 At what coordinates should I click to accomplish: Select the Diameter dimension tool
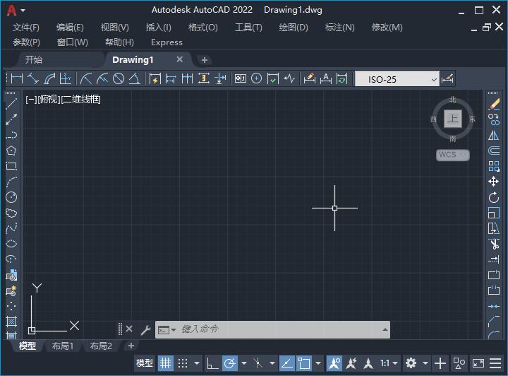(119, 79)
